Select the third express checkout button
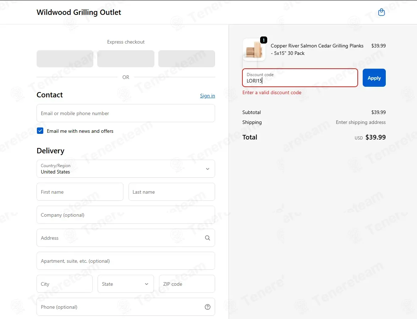The width and height of the screenshot is (417, 319). pos(187,59)
